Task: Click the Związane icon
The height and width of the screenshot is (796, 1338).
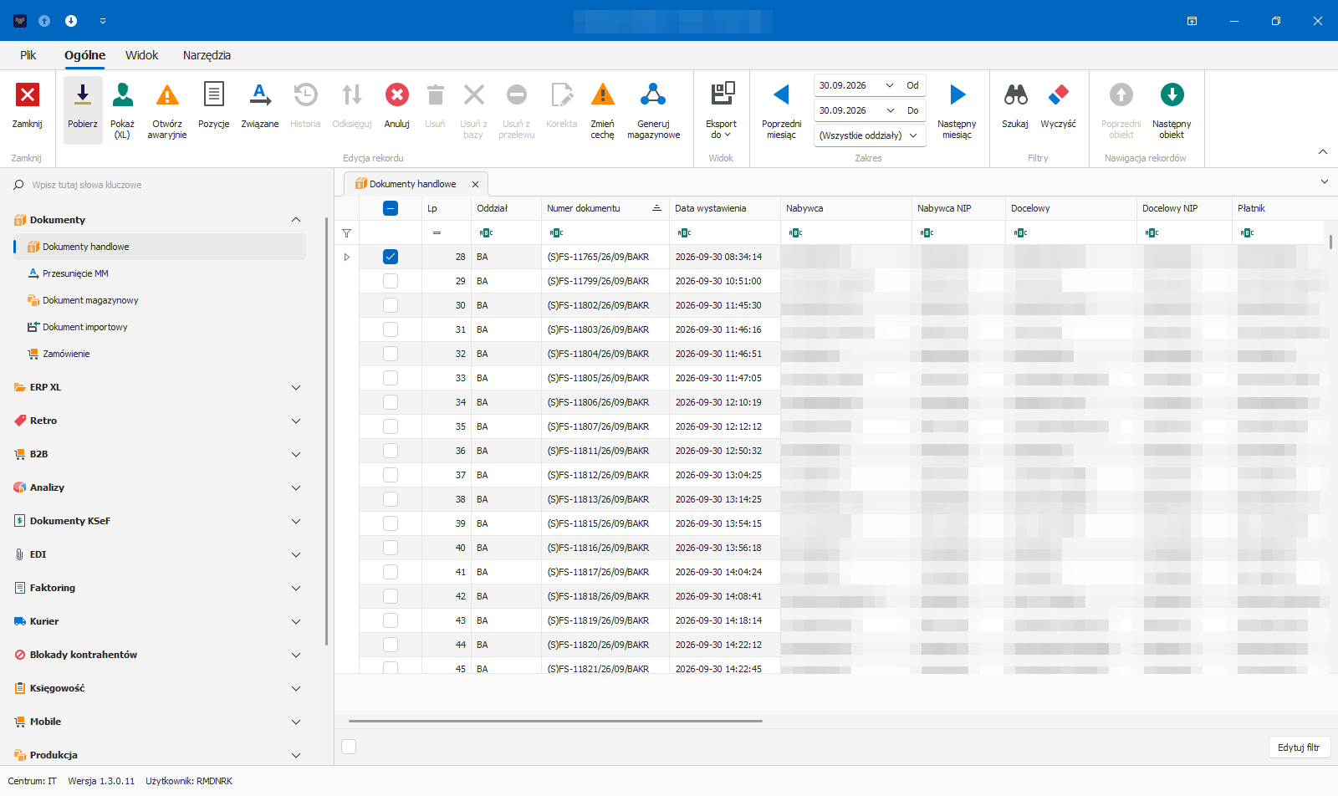Action: pyautogui.click(x=260, y=94)
